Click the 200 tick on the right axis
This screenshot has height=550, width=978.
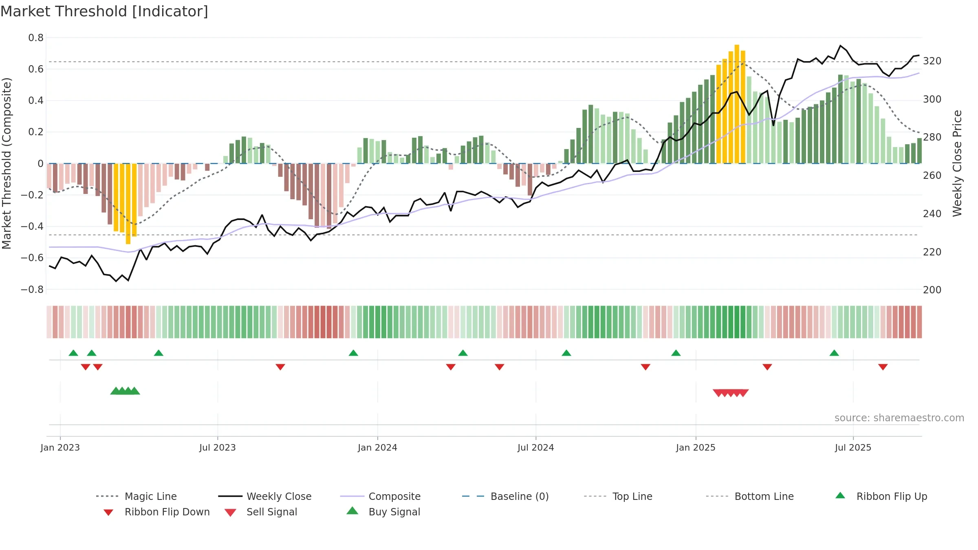click(x=932, y=290)
